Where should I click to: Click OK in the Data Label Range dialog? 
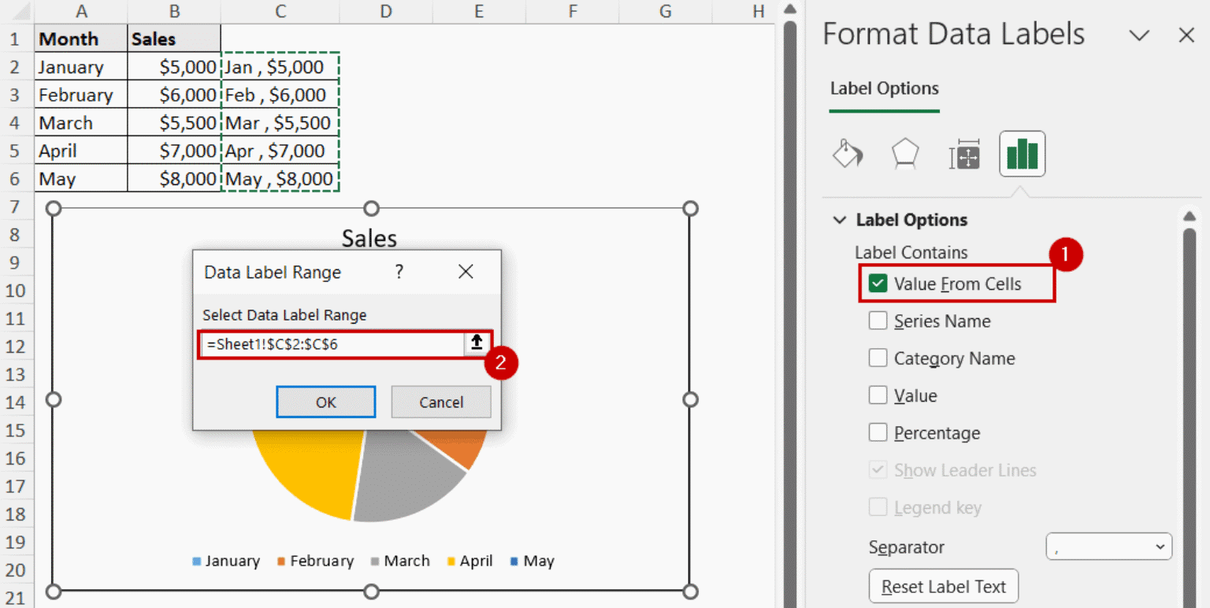[325, 402]
